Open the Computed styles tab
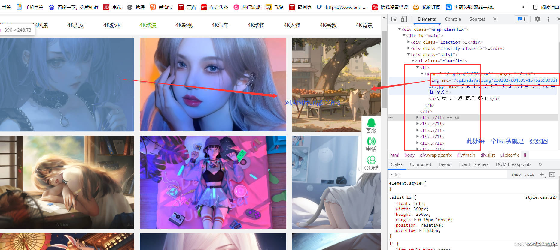The image size is (560, 250). tap(420, 164)
